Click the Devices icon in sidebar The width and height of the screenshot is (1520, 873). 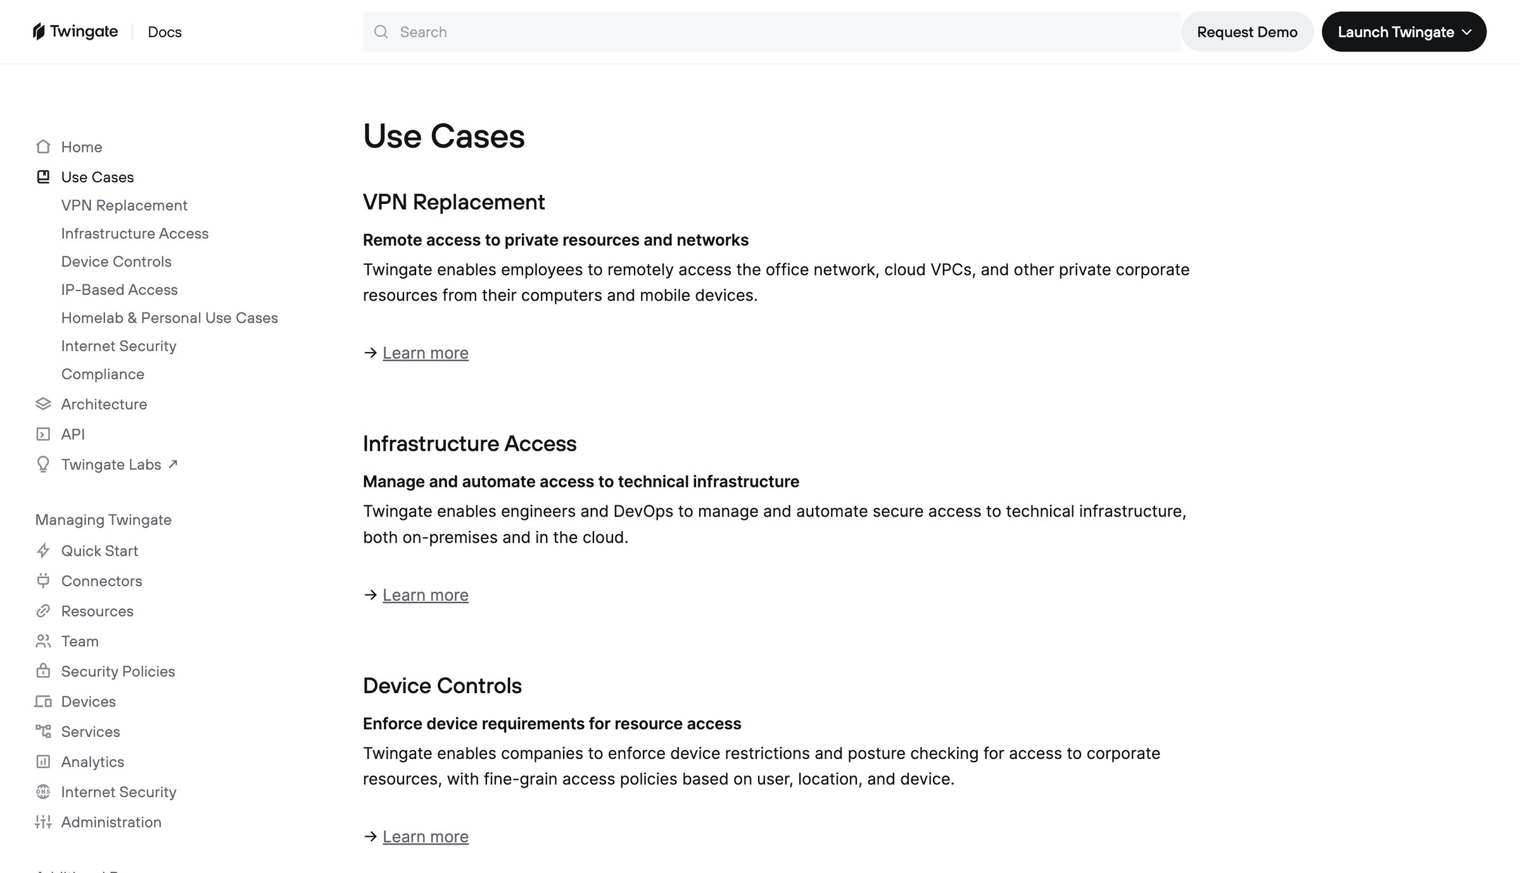point(43,701)
